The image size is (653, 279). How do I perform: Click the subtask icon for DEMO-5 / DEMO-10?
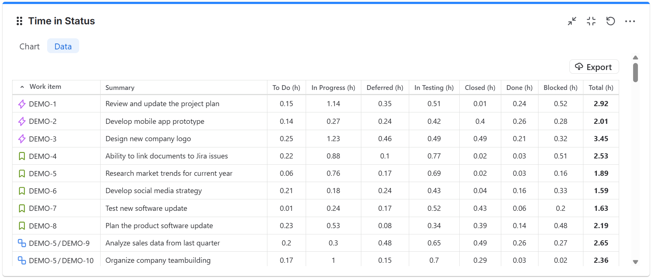(x=22, y=261)
